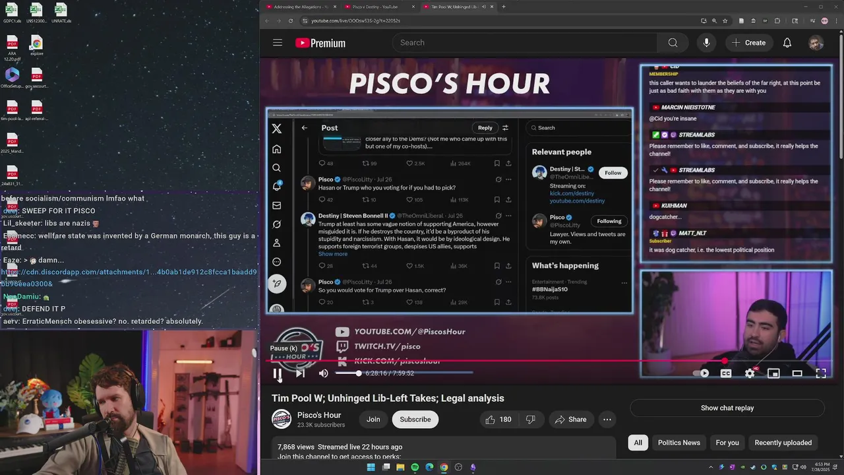844x475 pixels.
Task: Open Chrome from taskbar
Action: pyautogui.click(x=444, y=467)
